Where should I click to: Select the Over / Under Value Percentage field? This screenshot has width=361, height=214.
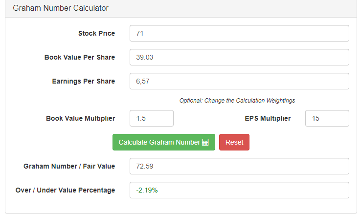[x=239, y=190]
